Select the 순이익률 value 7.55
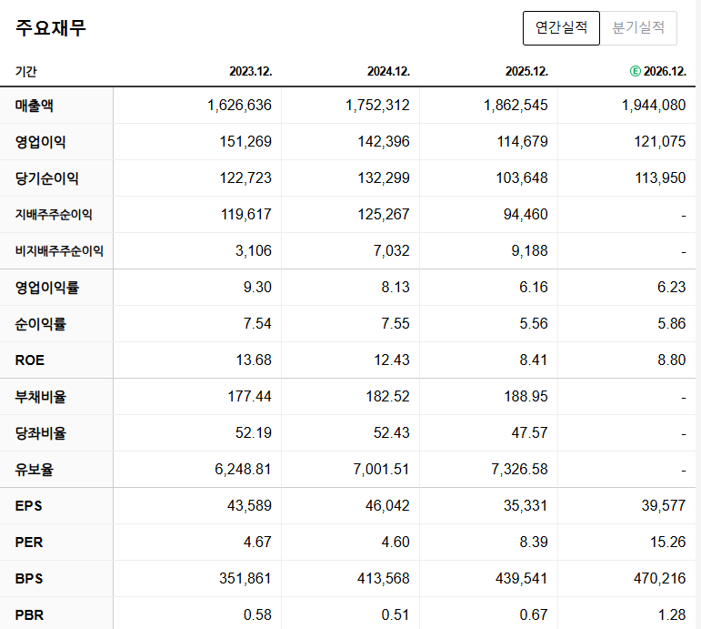 (396, 323)
